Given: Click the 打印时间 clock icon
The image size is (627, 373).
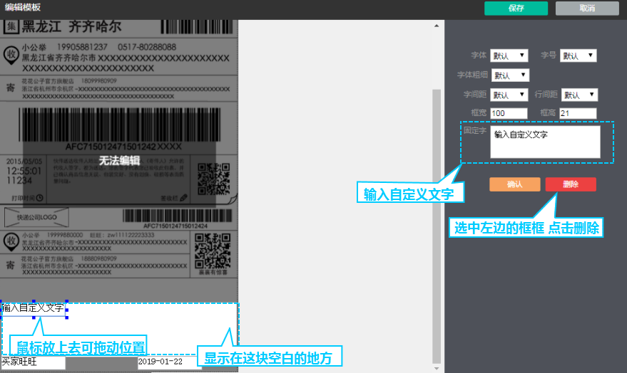Looking at the screenshot, I should coord(39,198).
